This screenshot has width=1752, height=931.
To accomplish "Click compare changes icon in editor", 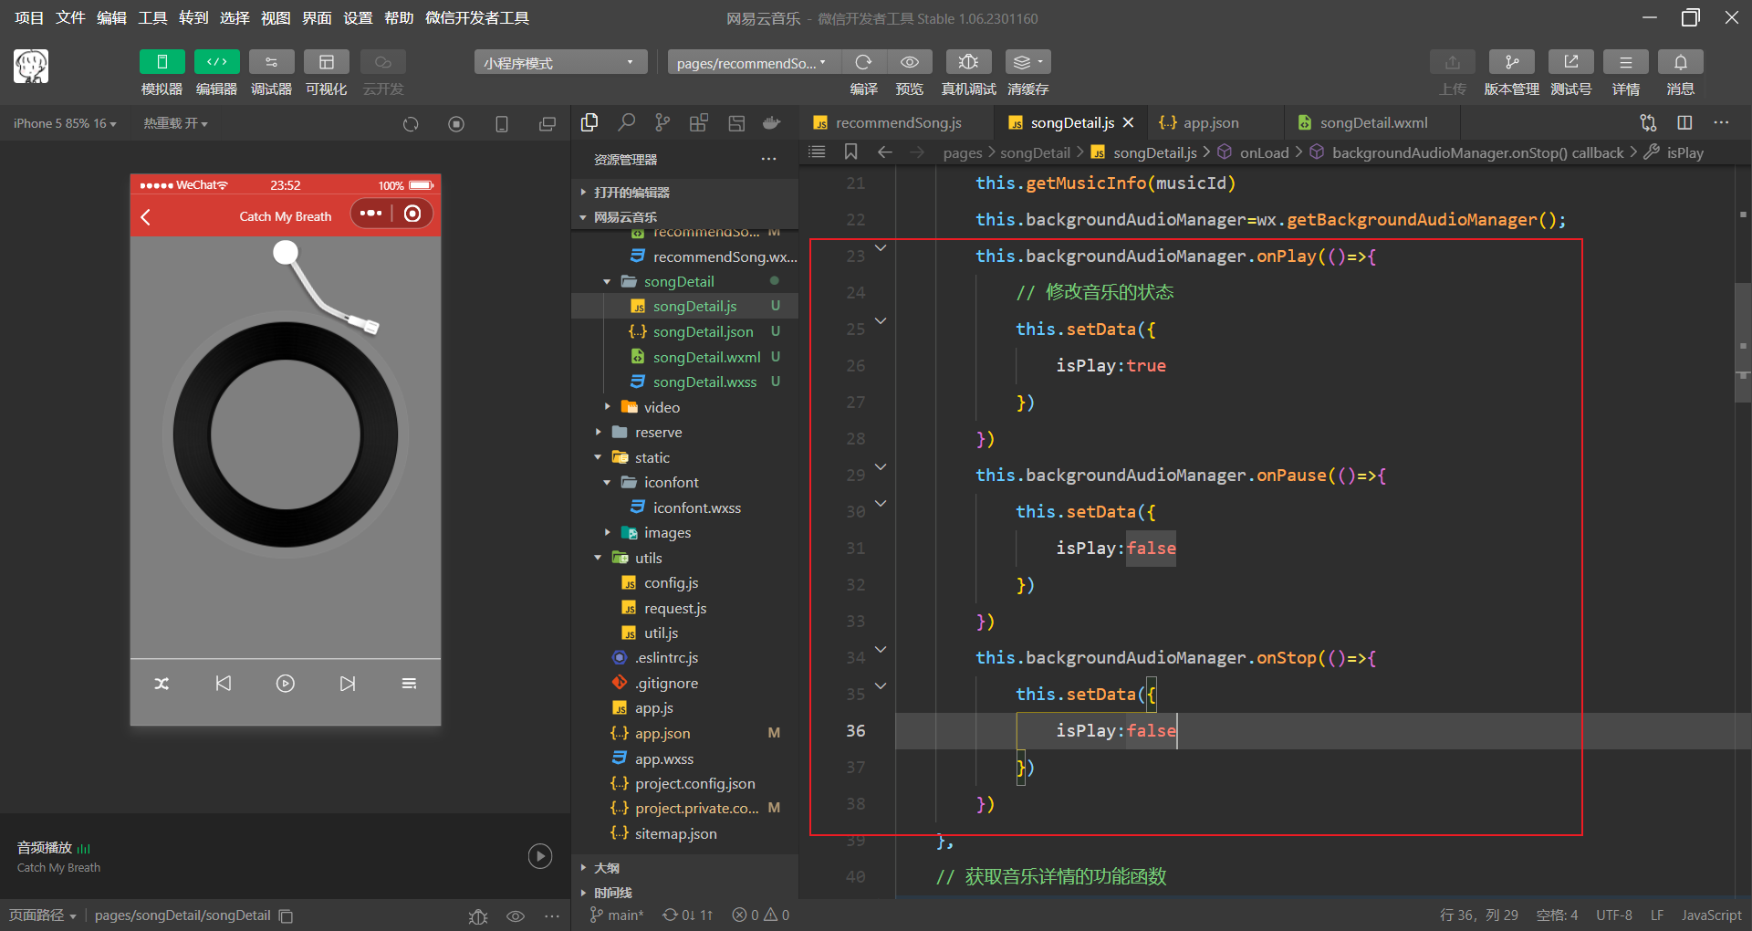I will click(1648, 122).
